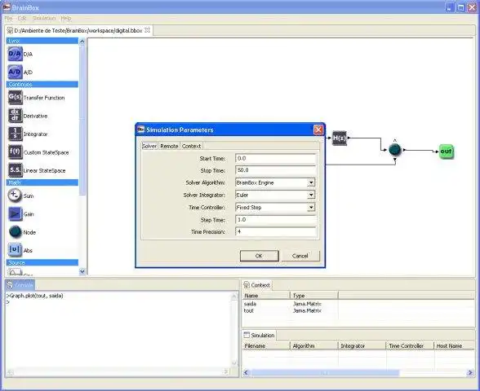The width and height of the screenshot is (480, 391).
Task: Click the Simulation panel icon
Action: point(247,335)
